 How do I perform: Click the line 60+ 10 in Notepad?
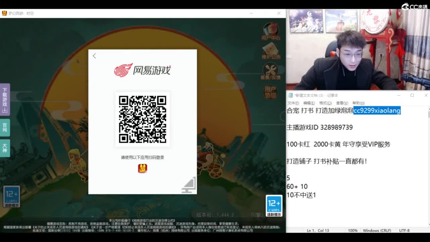point(297,187)
